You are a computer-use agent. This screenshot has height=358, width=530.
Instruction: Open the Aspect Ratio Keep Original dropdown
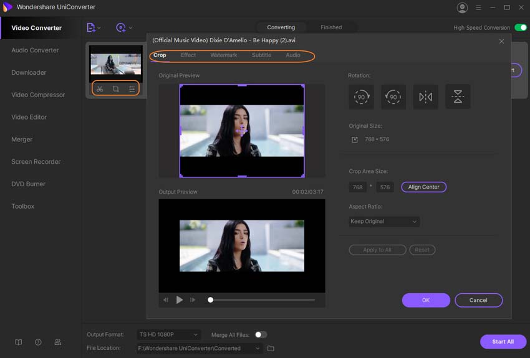point(384,222)
